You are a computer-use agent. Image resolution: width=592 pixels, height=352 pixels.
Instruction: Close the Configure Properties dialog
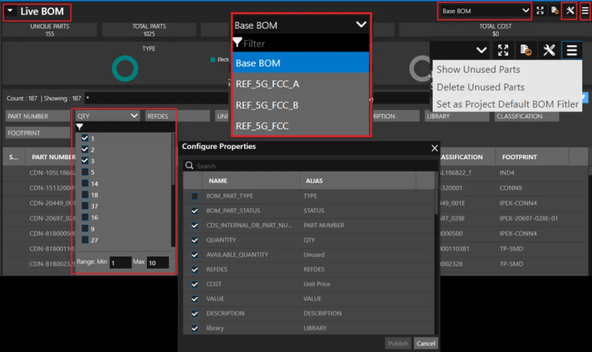[x=435, y=148]
